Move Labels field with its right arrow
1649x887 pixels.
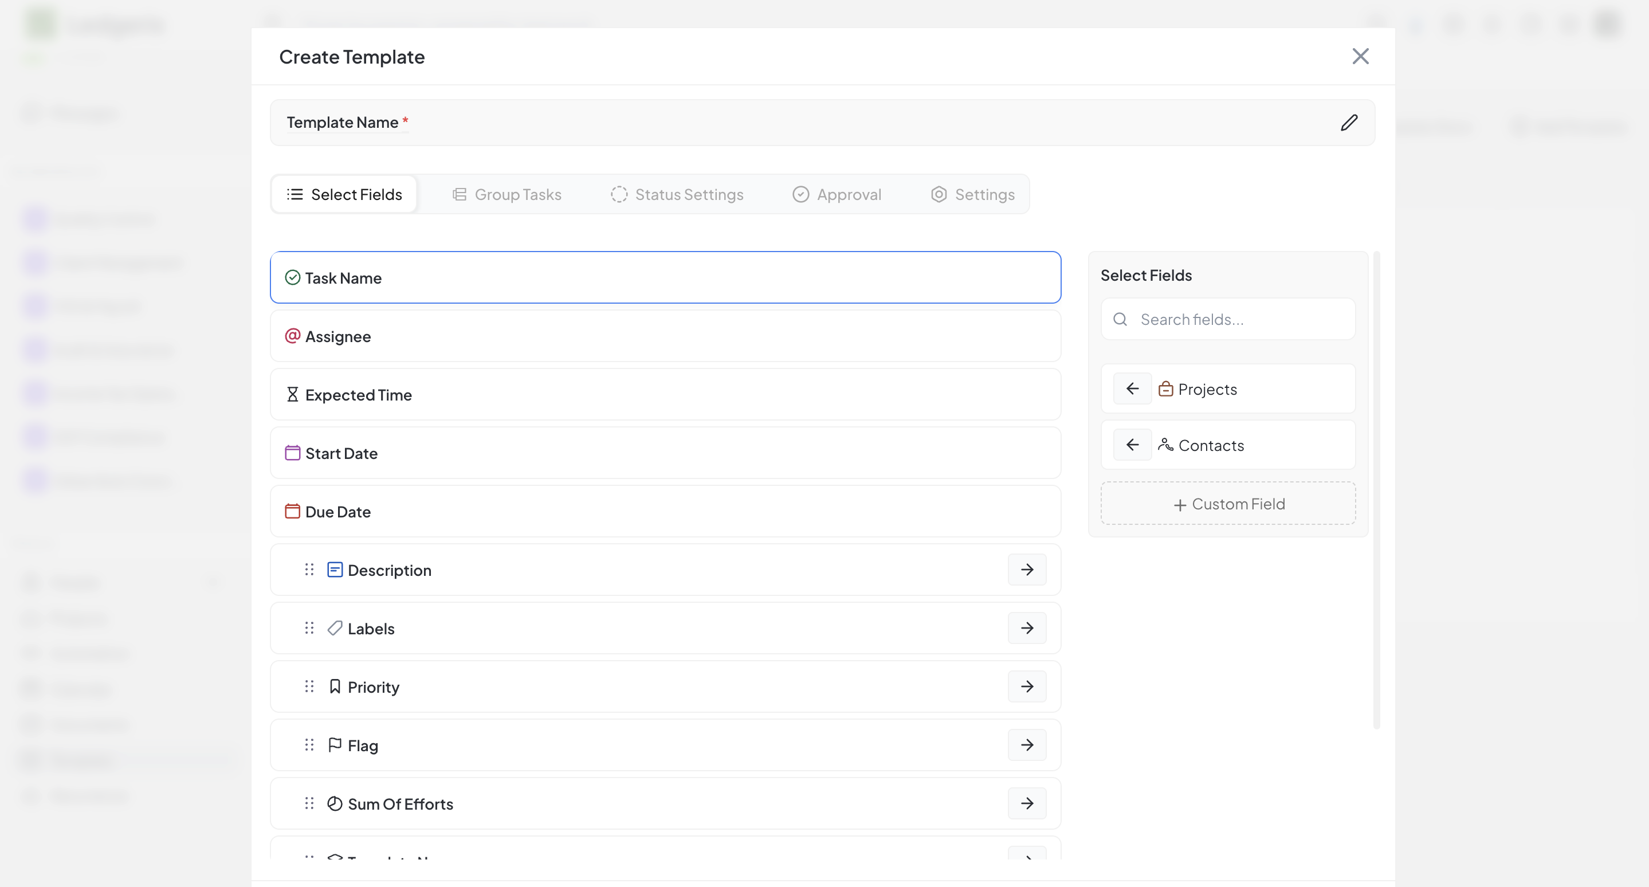tap(1027, 628)
